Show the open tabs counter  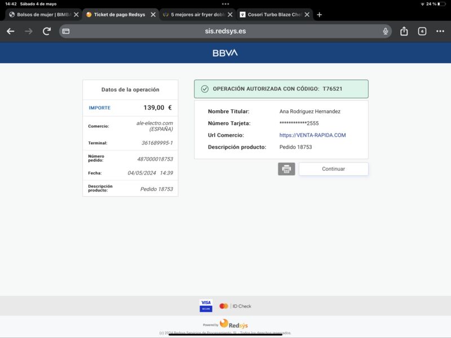click(422, 32)
